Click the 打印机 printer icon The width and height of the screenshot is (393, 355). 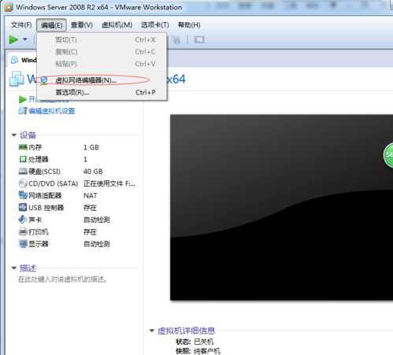pos(23,231)
